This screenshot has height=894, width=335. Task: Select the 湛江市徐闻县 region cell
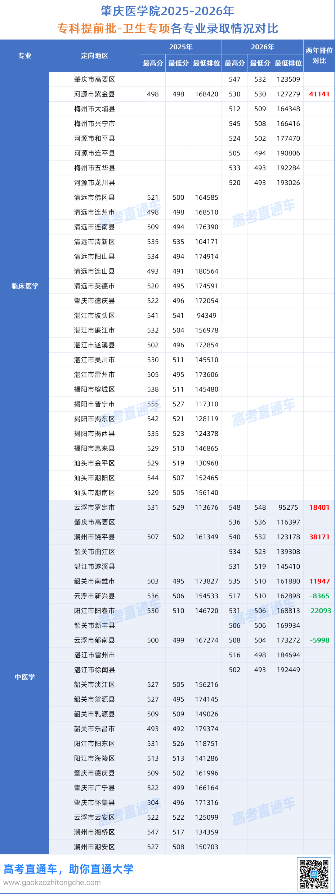95,669
